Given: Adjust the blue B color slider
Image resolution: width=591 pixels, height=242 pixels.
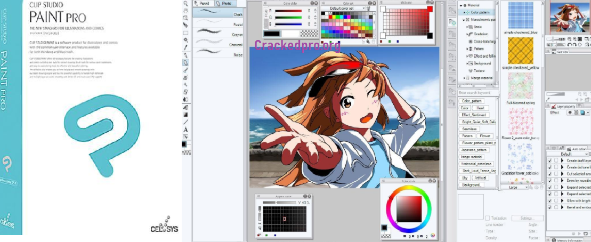Looking at the screenshot, I should coord(288,24).
